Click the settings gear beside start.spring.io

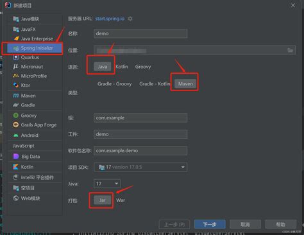click(x=130, y=19)
